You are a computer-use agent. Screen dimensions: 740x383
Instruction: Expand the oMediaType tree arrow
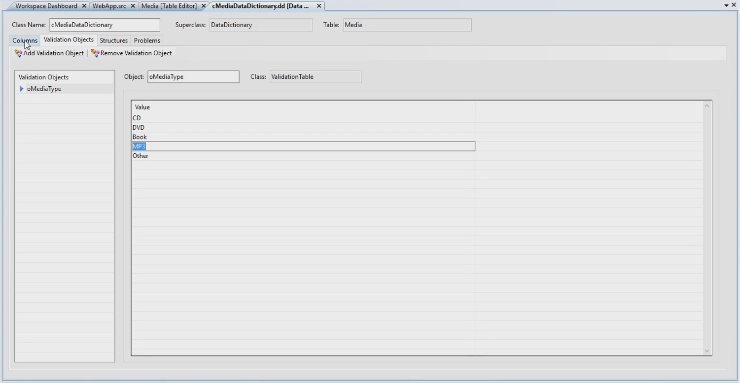click(x=21, y=89)
